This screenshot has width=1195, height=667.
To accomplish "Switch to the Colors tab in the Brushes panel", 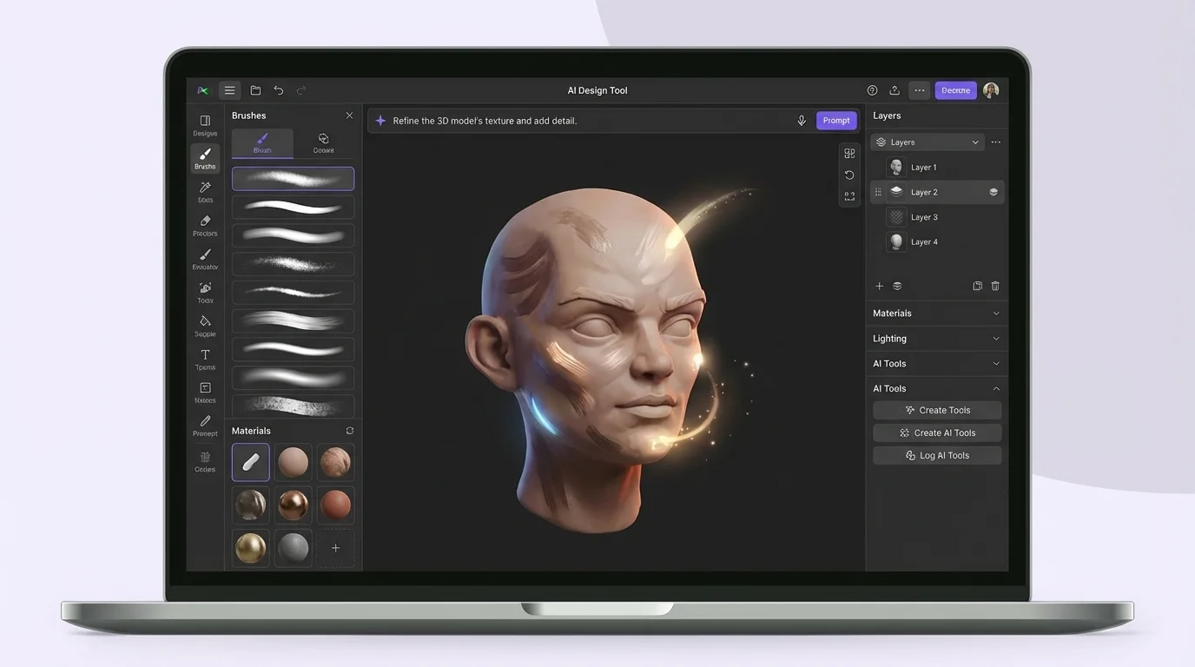I will coord(323,142).
